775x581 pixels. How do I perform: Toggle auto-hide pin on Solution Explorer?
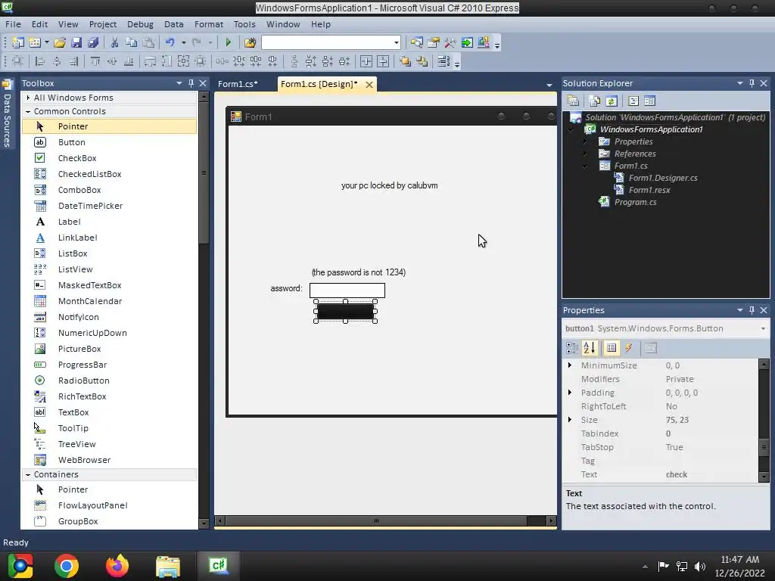752,83
